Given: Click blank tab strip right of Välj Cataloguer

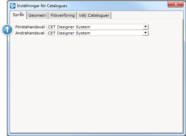Looking at the screenshot, I should tap(147, 15).
